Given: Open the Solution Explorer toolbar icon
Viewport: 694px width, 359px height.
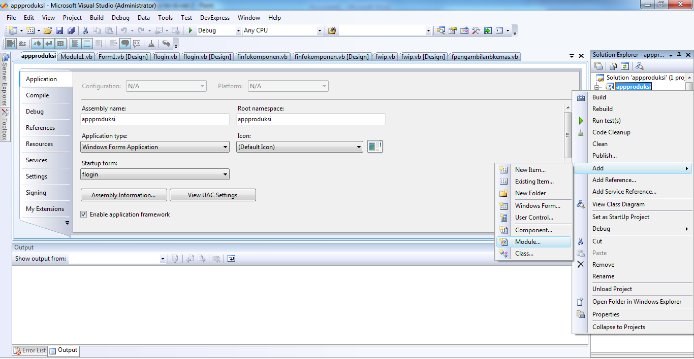Looking at the screenshot, I should coord(440,30).
